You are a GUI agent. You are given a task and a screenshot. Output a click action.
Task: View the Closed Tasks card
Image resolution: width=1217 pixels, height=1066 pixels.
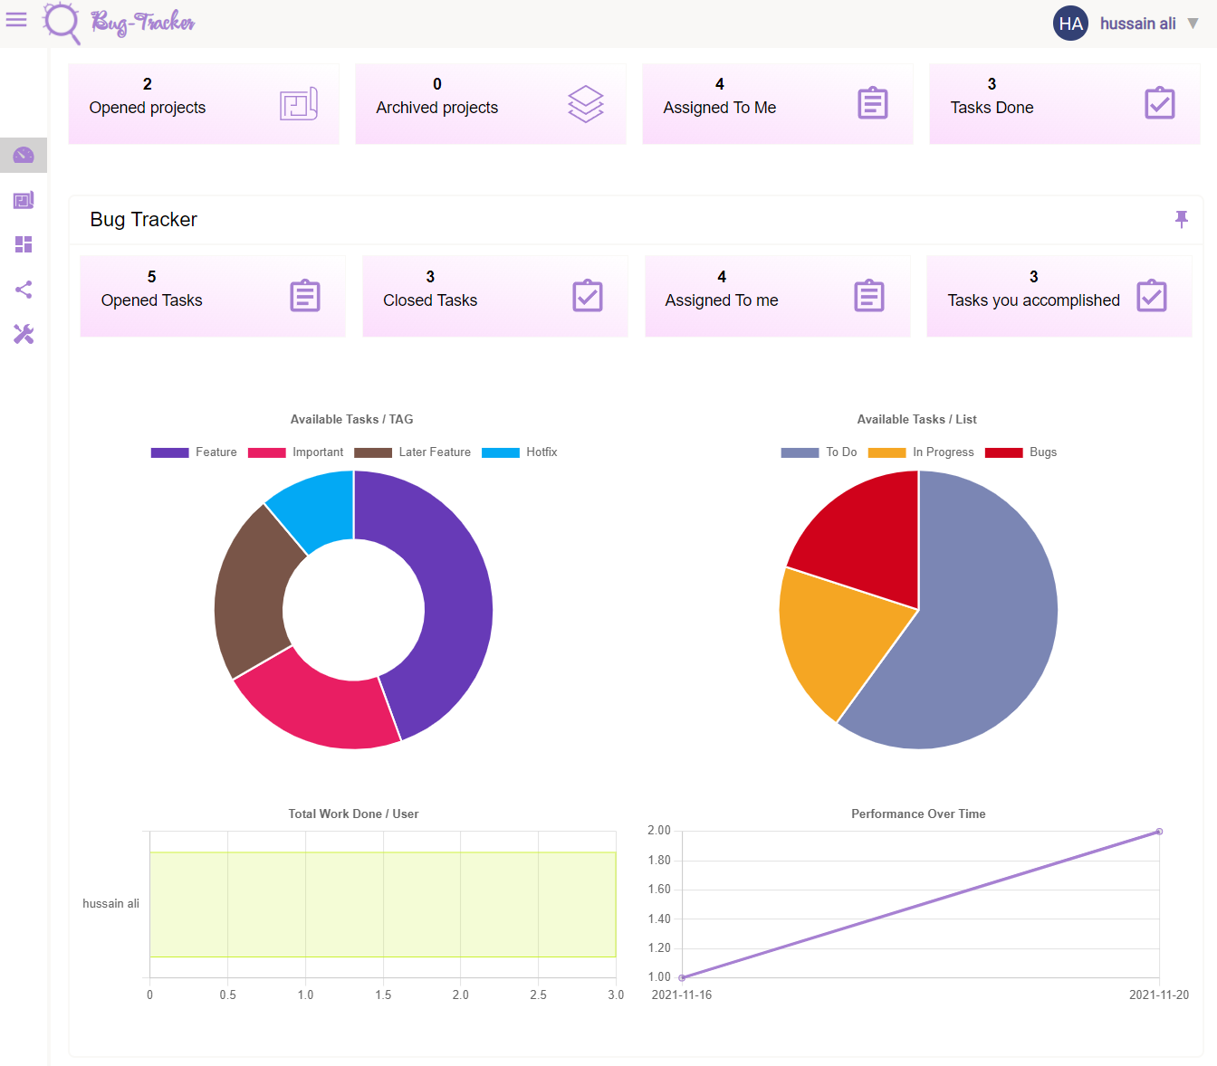click(x=495, y=296)
